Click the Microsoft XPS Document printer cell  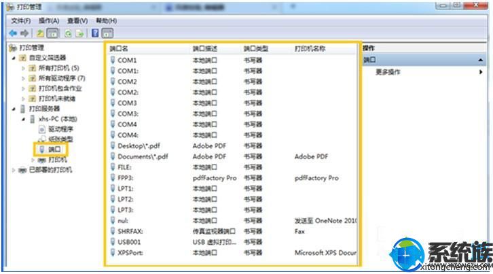tap(325, 253)
